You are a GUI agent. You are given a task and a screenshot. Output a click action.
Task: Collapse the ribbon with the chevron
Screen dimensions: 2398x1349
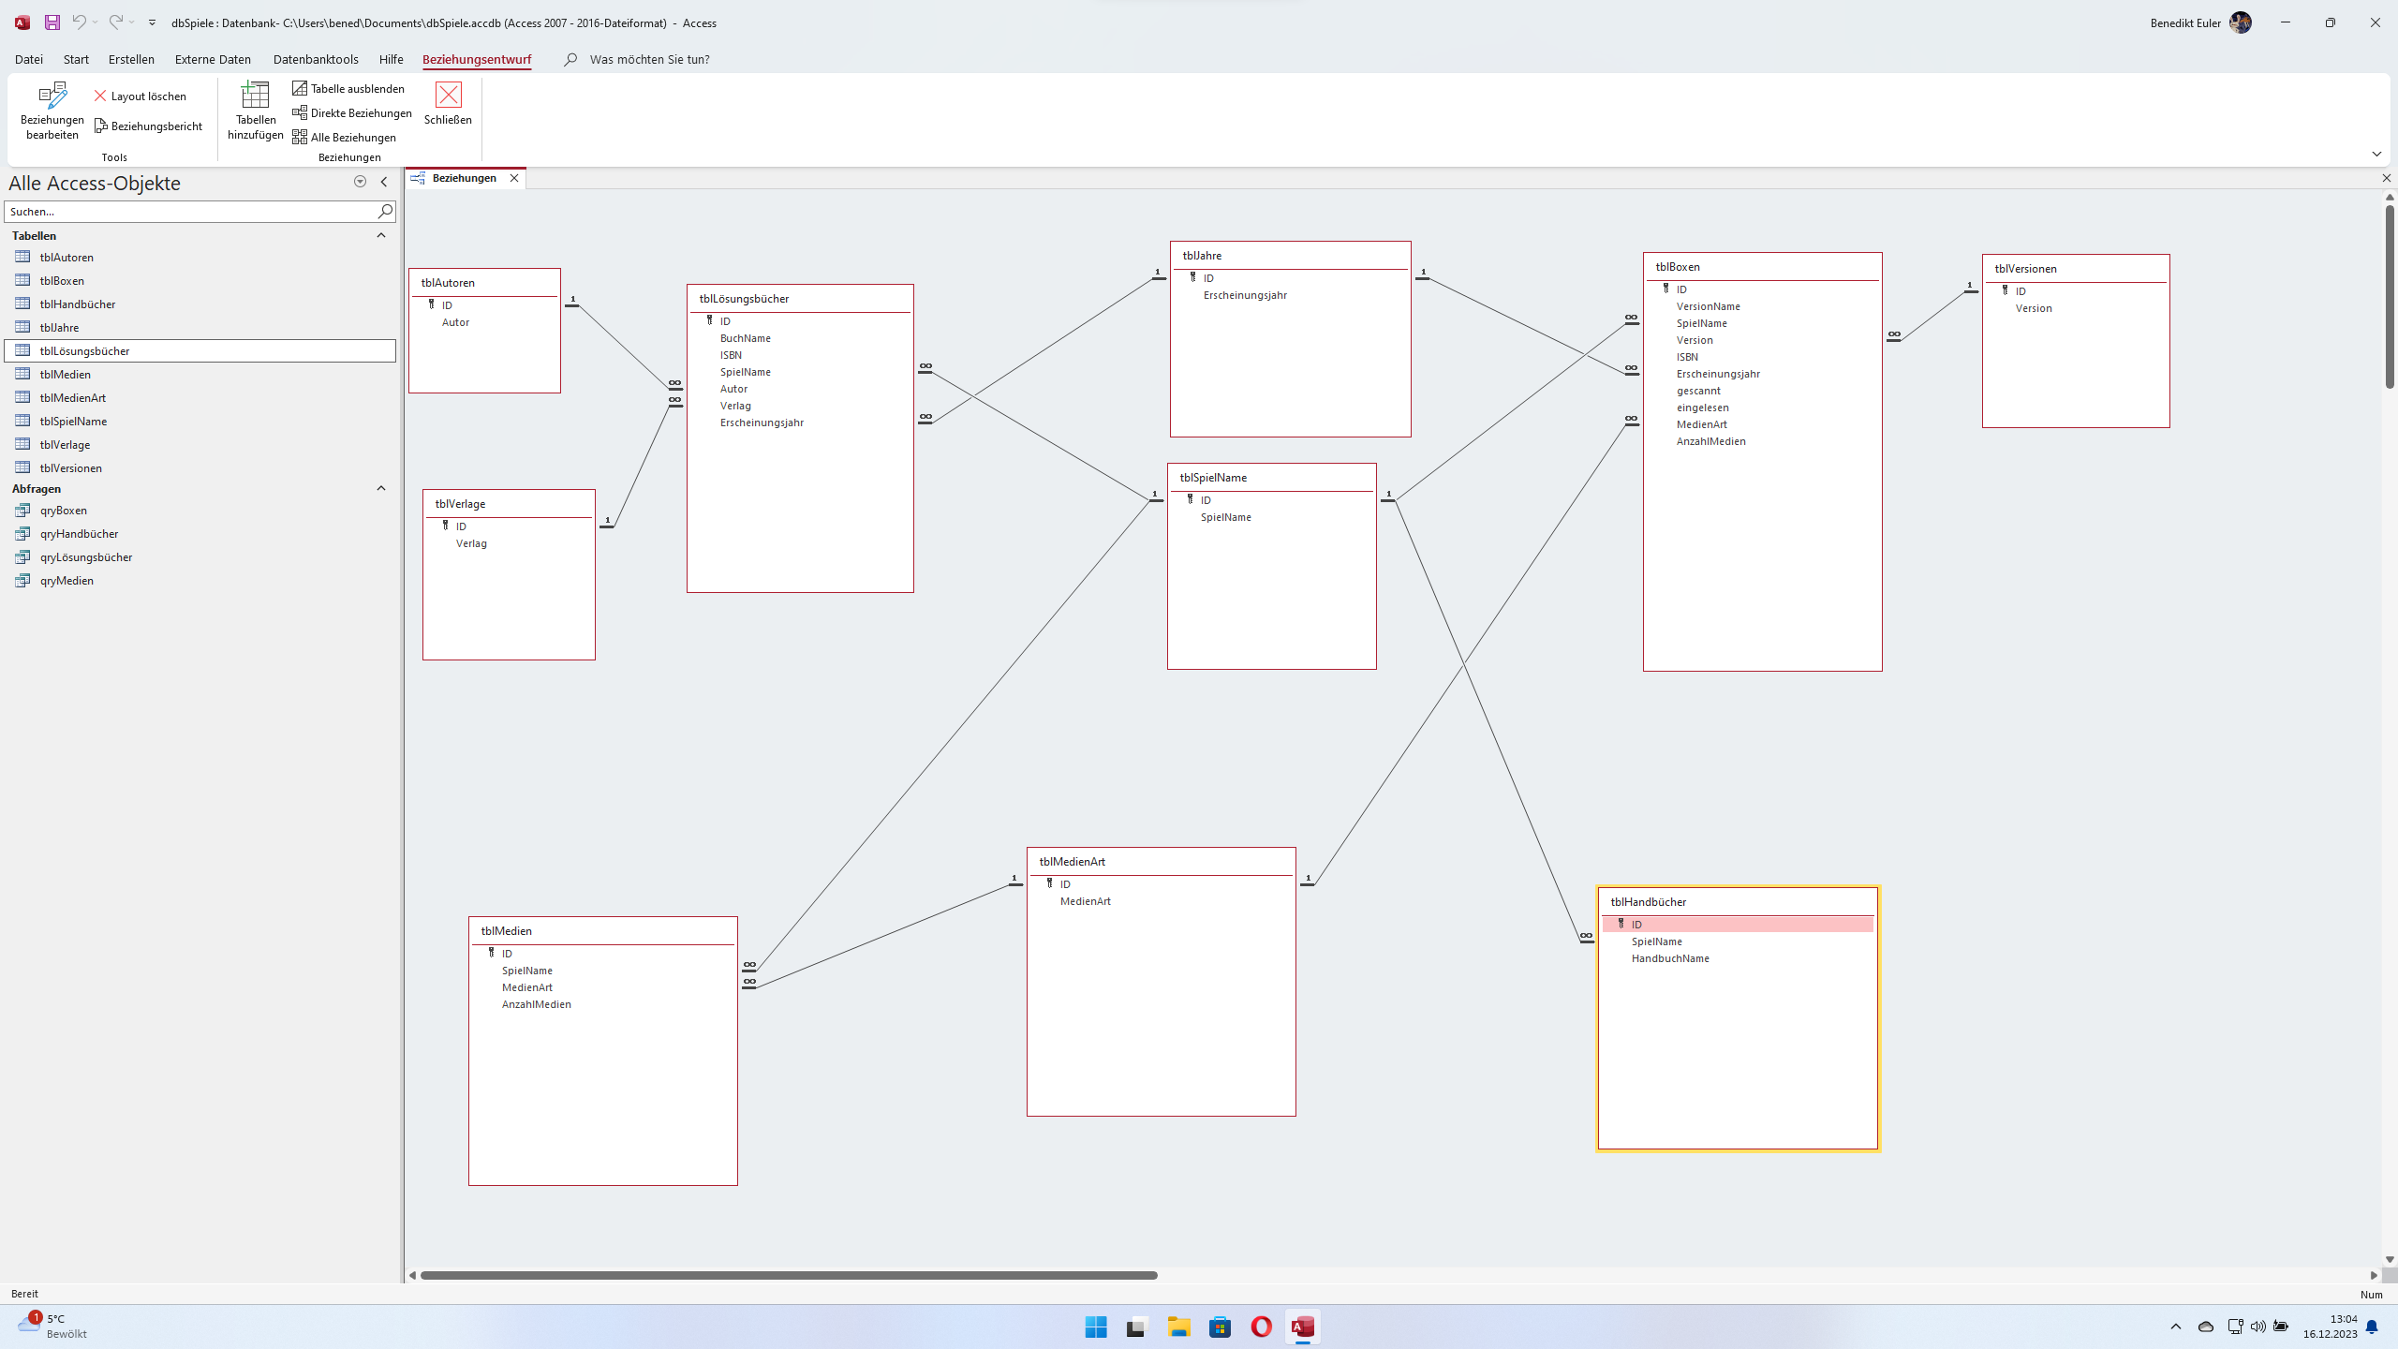(2376, 155)
